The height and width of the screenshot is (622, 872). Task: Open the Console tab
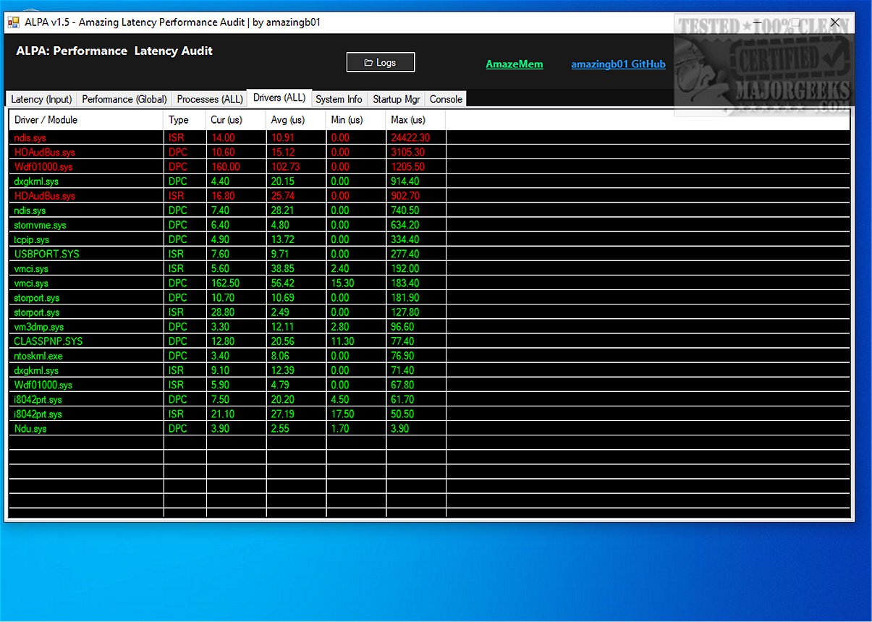[446, 99]
